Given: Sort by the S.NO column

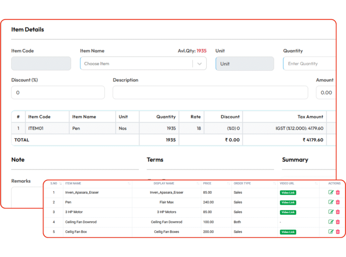Looking at the screenshot, I should pyautogui.click(x=60, y=183).
